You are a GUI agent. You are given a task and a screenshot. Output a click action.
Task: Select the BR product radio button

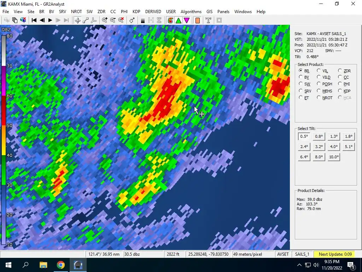point(300,70)
